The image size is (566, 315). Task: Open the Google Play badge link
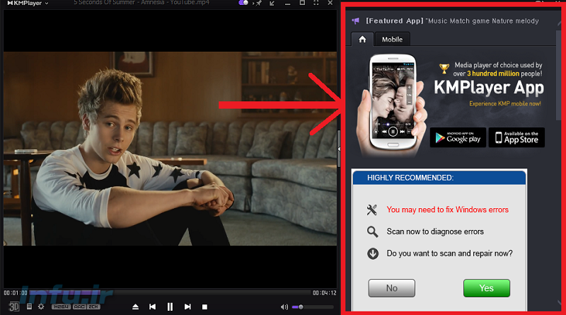click(458, 137)
